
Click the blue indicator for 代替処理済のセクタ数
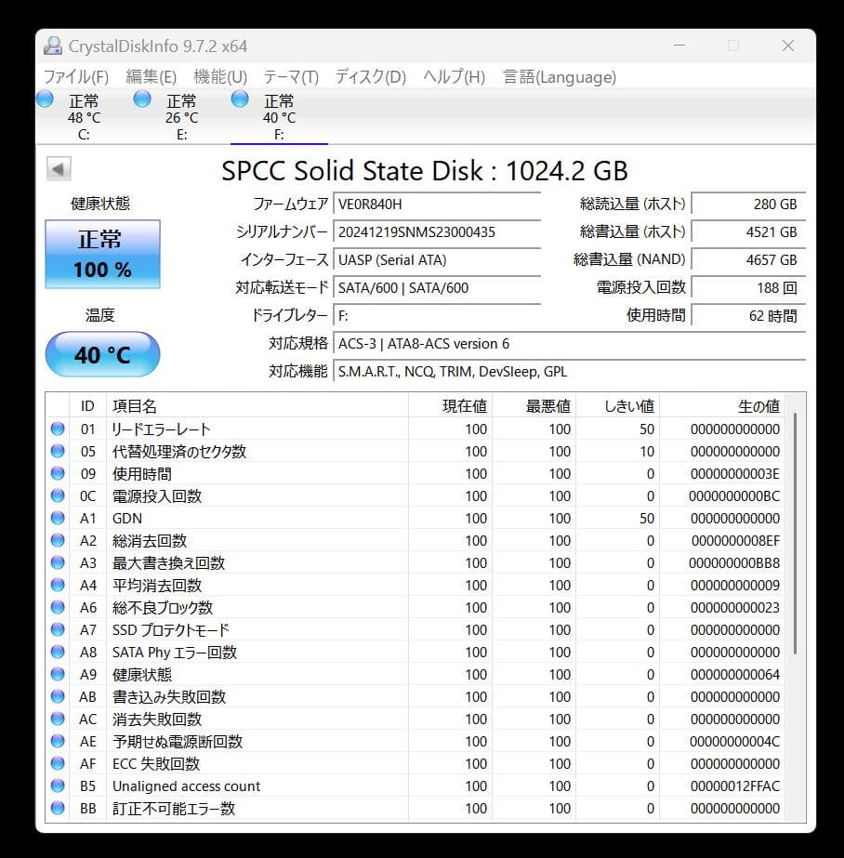pos(58,451)
